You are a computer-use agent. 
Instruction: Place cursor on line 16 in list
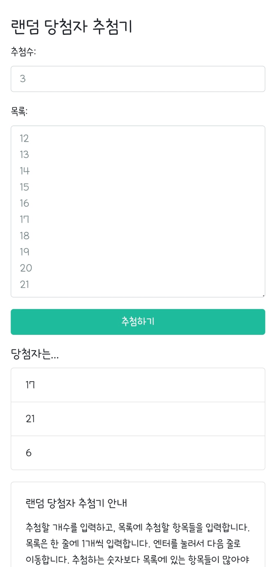click(x=24, y=203)
